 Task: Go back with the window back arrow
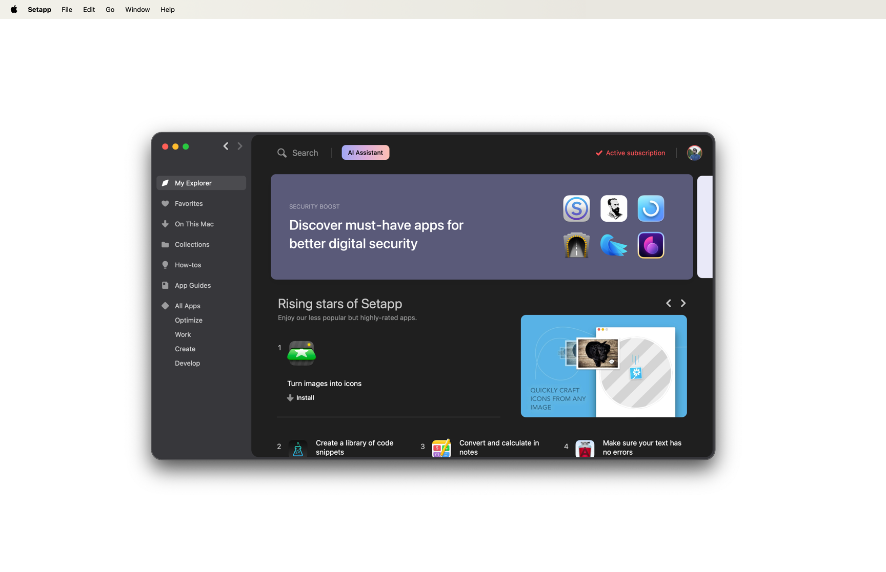[x=226, y=146]
